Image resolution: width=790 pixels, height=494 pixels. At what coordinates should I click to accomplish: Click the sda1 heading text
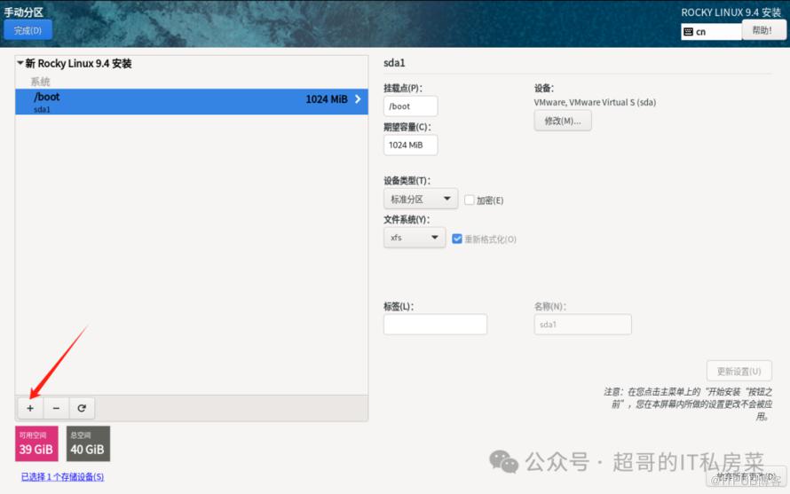tap(394, 63)
